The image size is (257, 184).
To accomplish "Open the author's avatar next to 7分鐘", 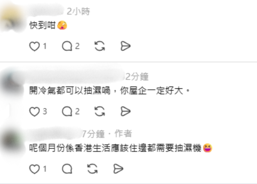I will click(x=12, y=142).
